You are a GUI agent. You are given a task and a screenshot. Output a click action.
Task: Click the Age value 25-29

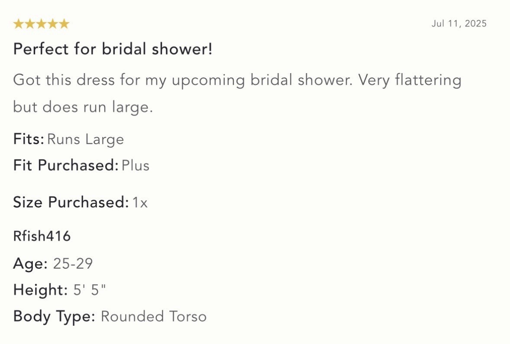[73, 264]
